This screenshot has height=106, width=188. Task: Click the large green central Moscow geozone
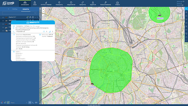(111, 70)
